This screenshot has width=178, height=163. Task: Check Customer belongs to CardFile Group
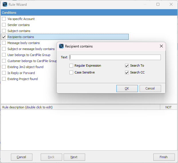point(4,61)
